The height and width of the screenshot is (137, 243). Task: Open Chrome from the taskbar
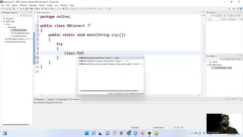tap(121, 133)
